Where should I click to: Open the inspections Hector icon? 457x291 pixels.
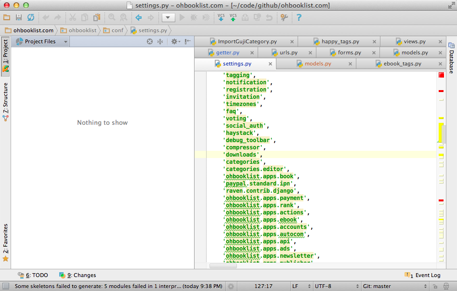(x=446, y=286)
